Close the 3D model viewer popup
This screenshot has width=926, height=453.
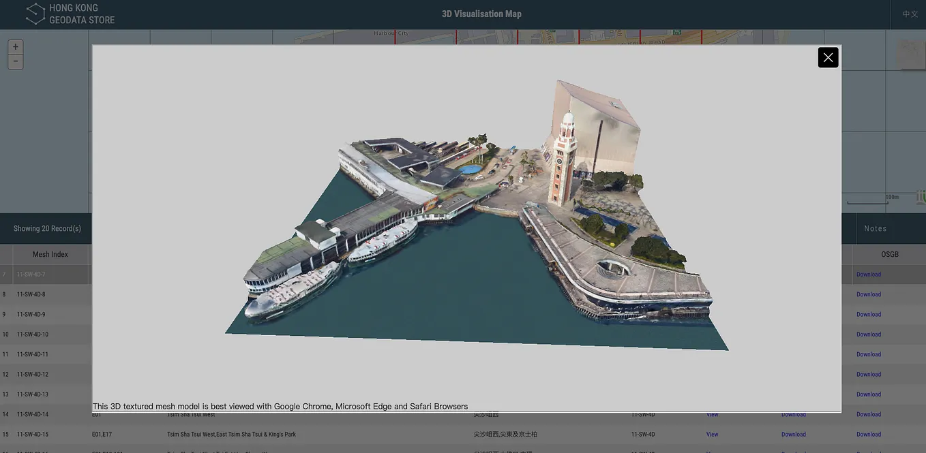point(828,57)
